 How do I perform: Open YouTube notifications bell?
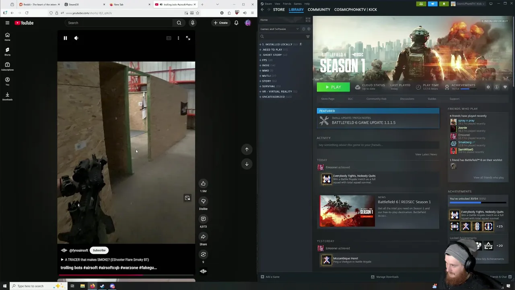(x=237, y=23)
